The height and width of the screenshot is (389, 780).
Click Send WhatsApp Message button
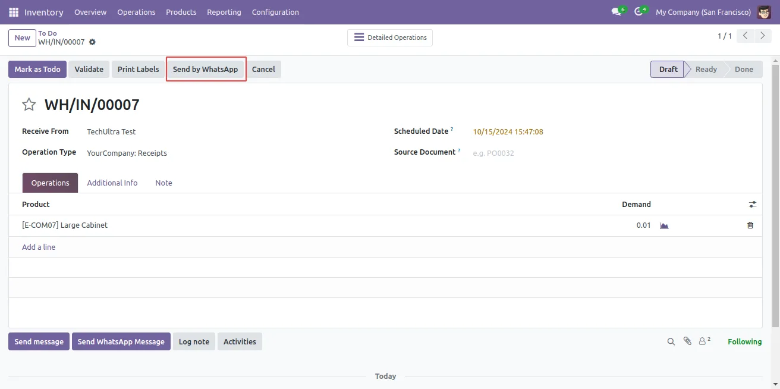pos(121,341)
